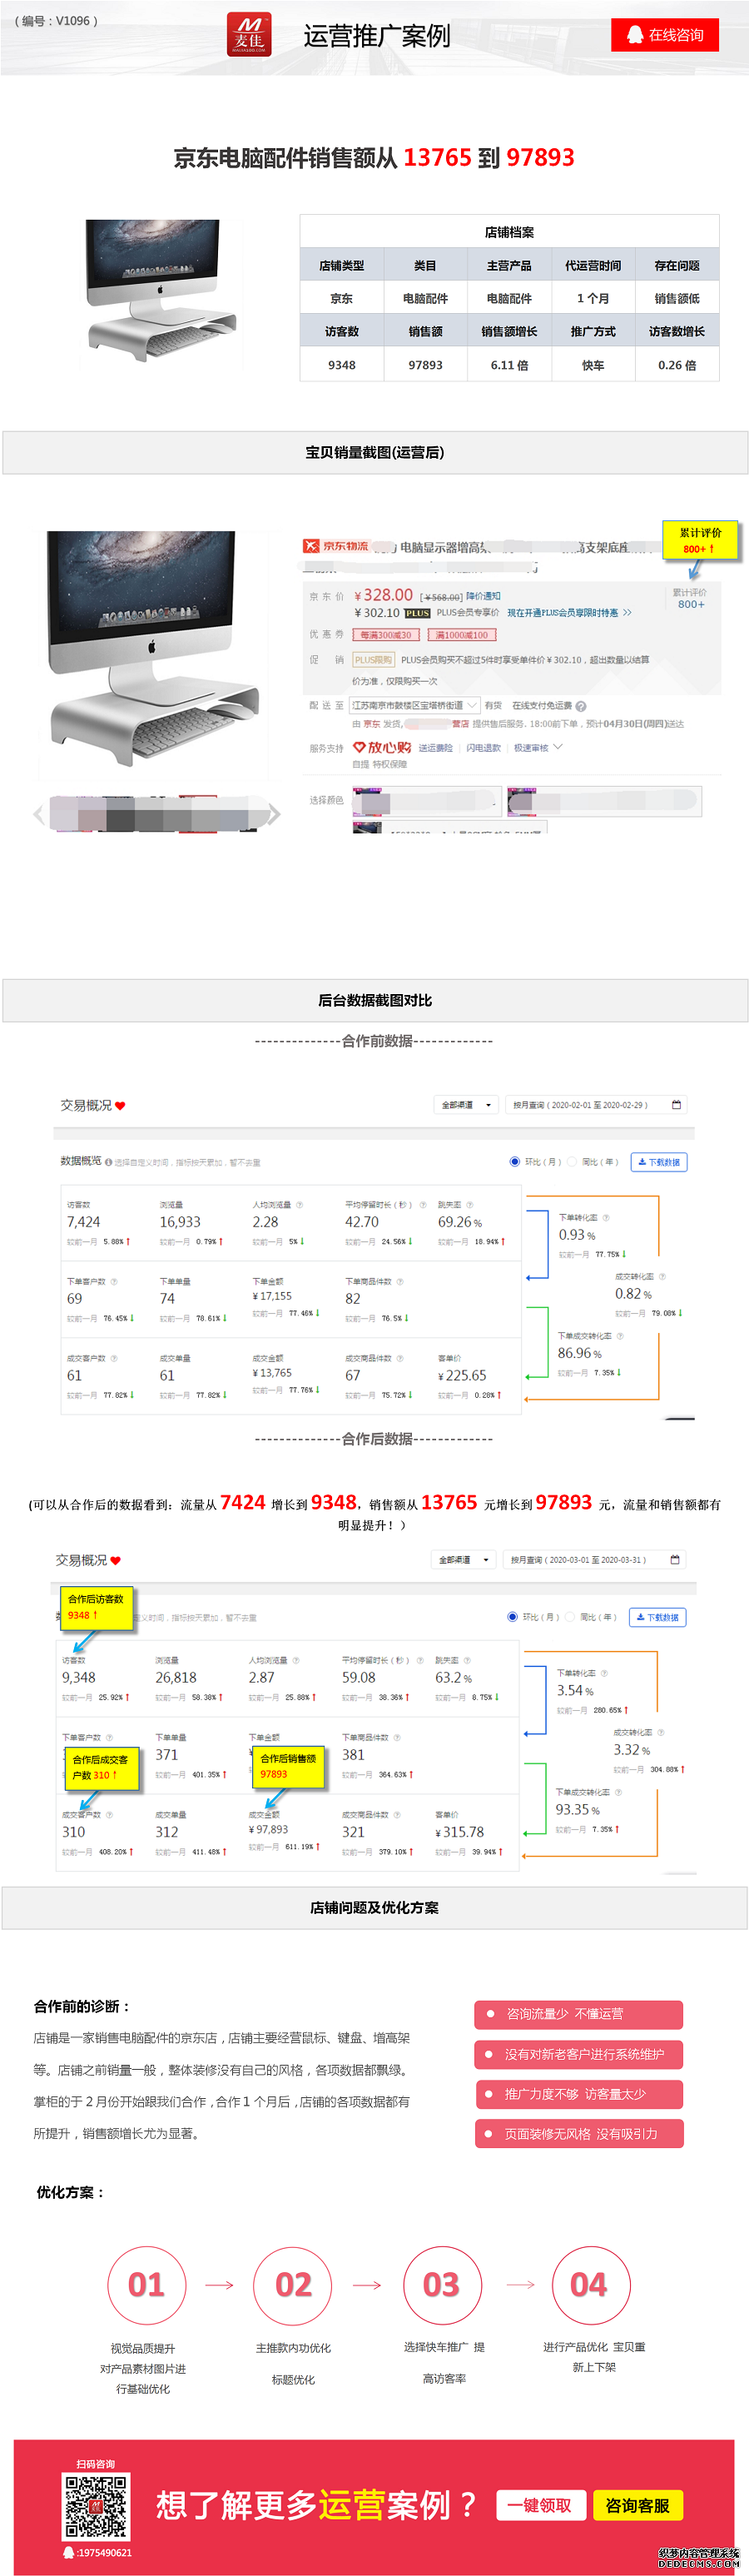
Task: Click the help icon beside 下单商品件数 in February data
Action: pos(400,1282)
